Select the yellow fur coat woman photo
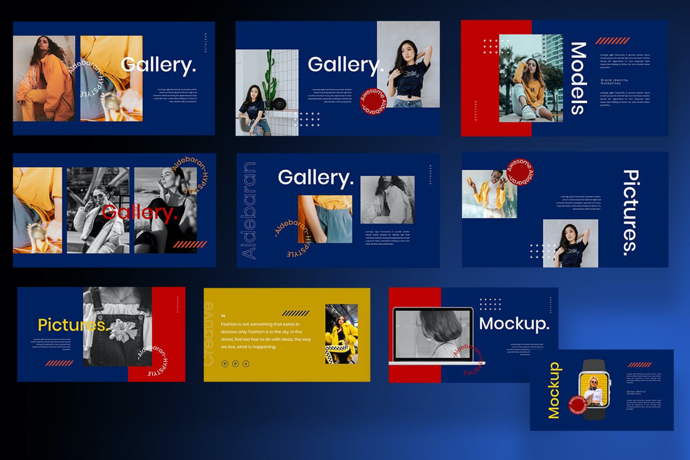 pyautogui.click(x=341, y=334)
